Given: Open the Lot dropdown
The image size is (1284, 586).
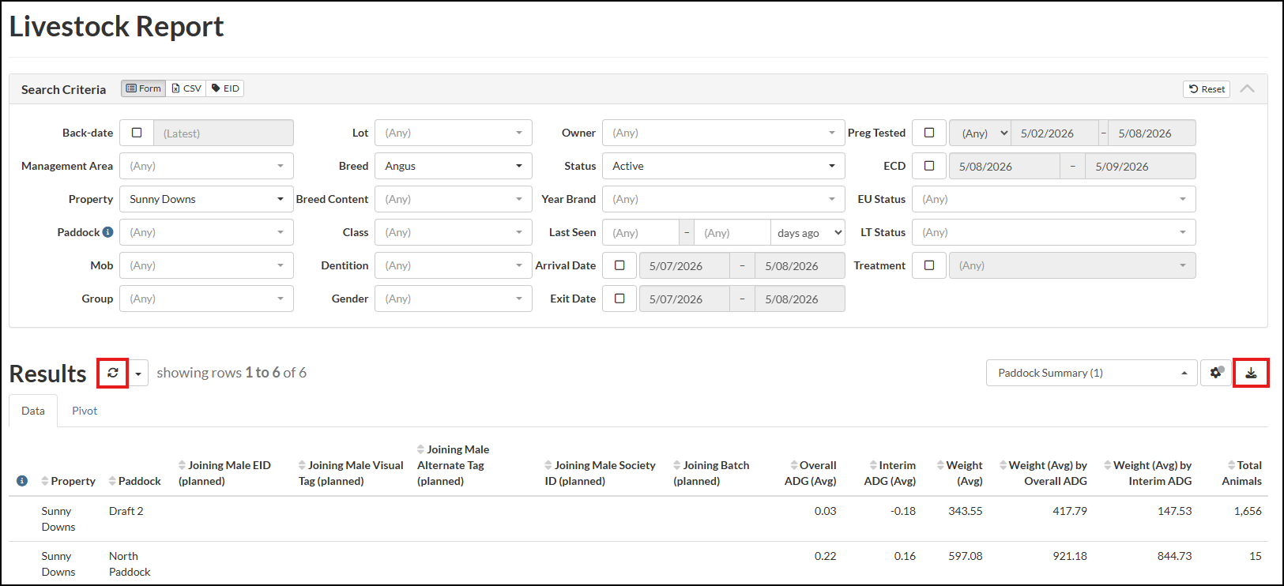Looking at the screenshot, I should tap(454, 133).
